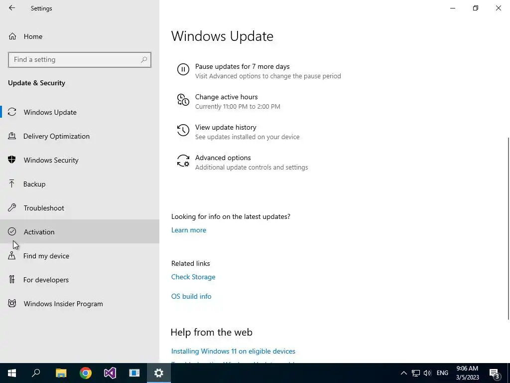The image size is (510, 383).
Task: Click the Windows Insider Program cat icon
Action: [12, 304]
